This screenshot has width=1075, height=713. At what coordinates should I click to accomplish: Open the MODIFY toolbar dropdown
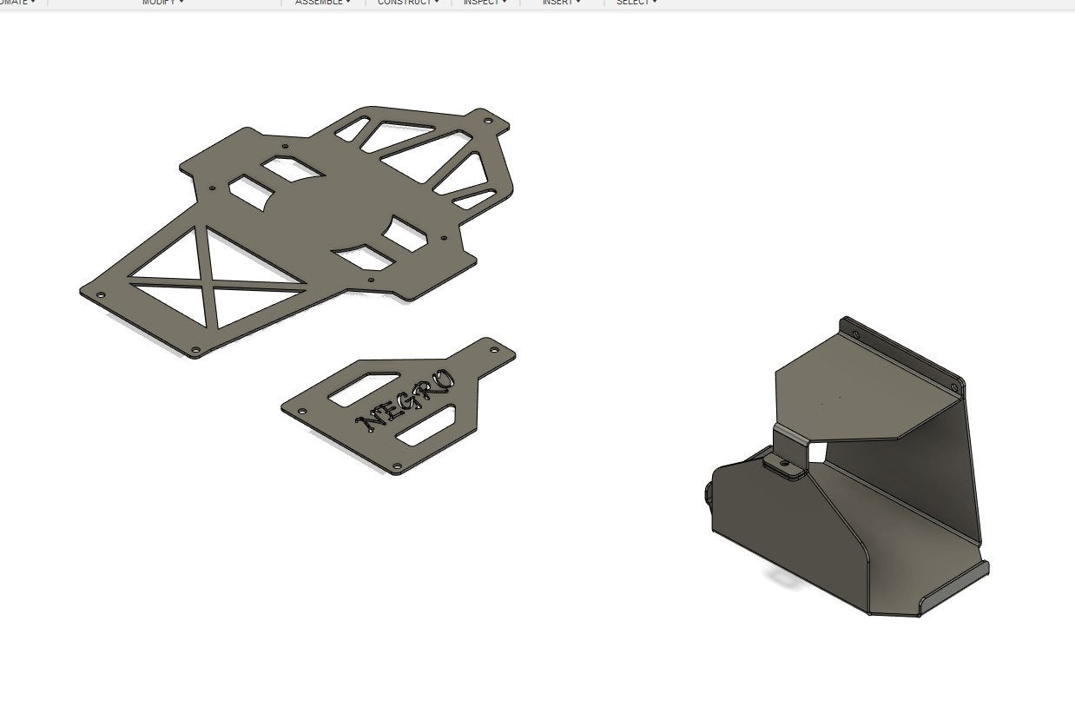coord(162,3)
